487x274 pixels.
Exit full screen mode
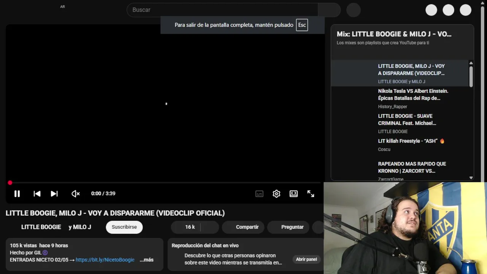click(x=311, y=194)
